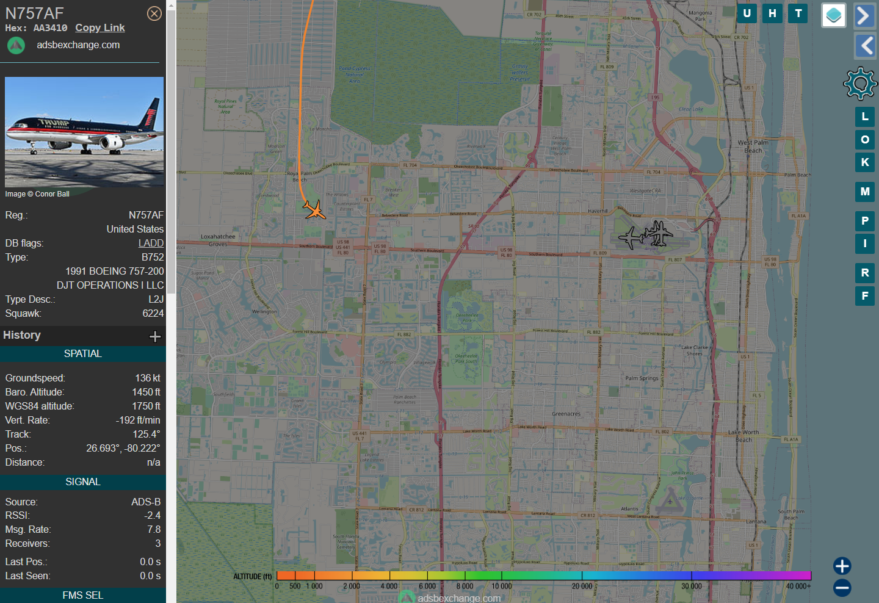
Task: Zoom in with the plus button
Action: click(x=842, y=566)
